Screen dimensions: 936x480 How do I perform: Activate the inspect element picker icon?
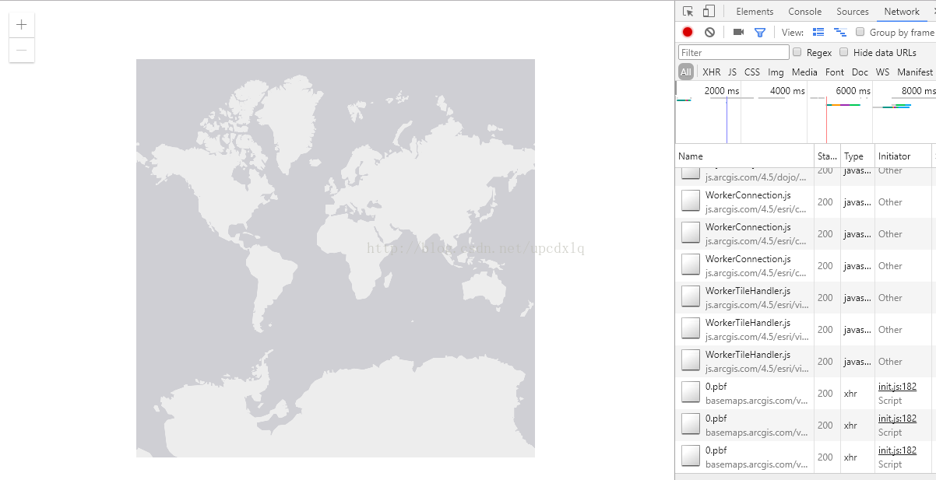688,12
